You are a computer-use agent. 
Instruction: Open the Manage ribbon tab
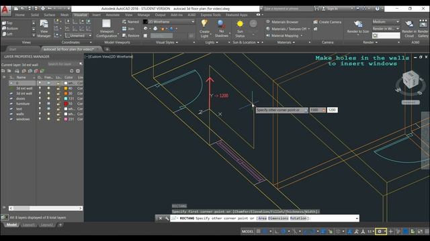(x=143, y=15)
